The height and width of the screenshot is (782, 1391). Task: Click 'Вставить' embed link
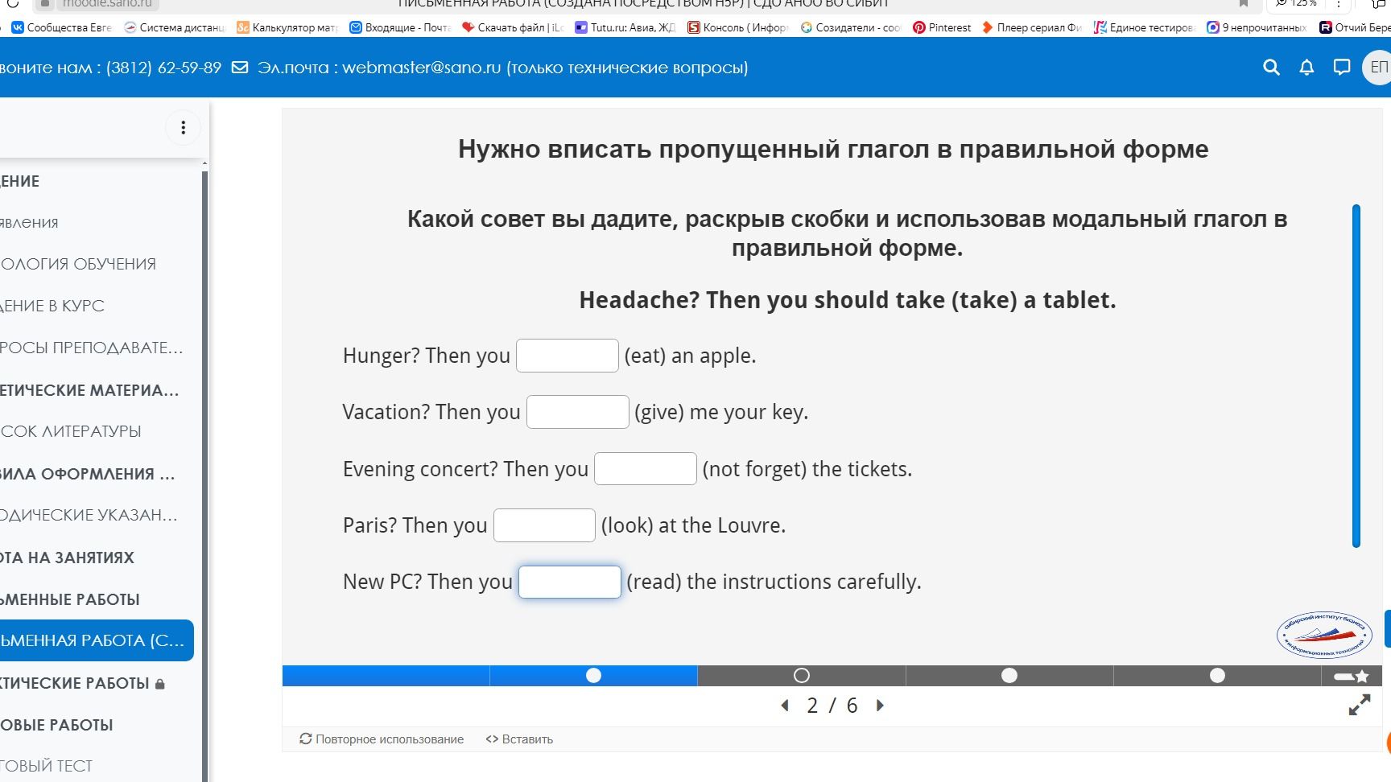pos(519,739)
